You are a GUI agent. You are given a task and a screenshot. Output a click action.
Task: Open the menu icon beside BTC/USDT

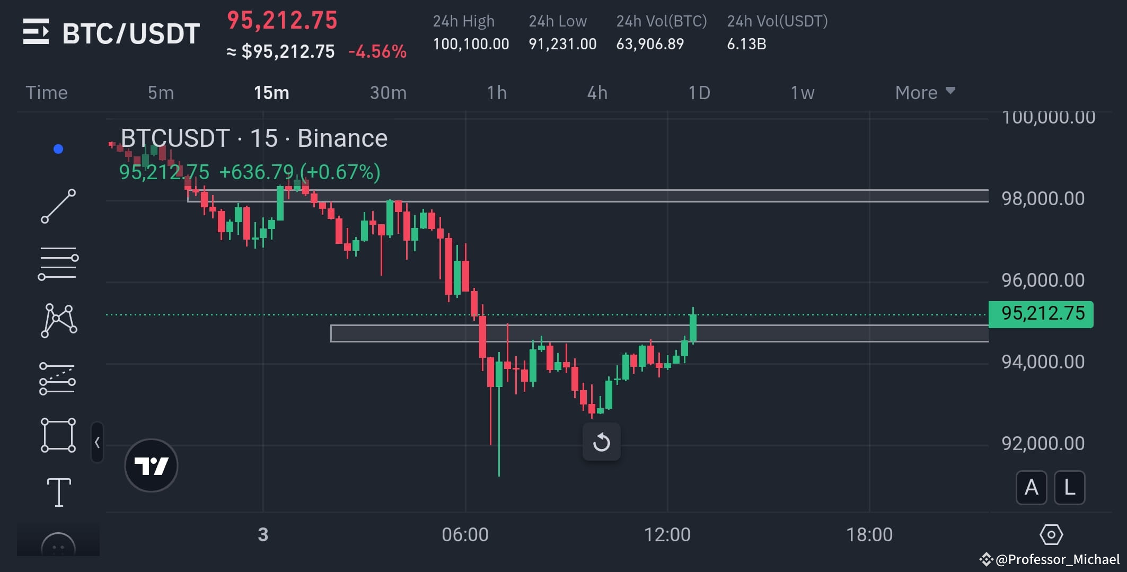36,32
